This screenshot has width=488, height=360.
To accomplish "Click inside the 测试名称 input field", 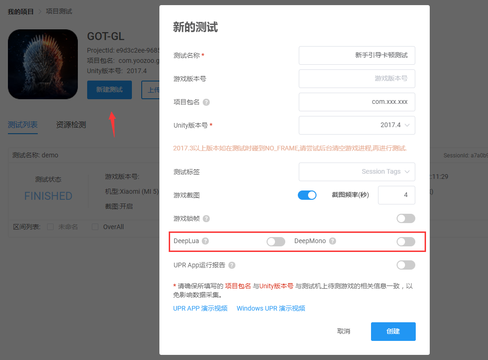I will (357, 55).
